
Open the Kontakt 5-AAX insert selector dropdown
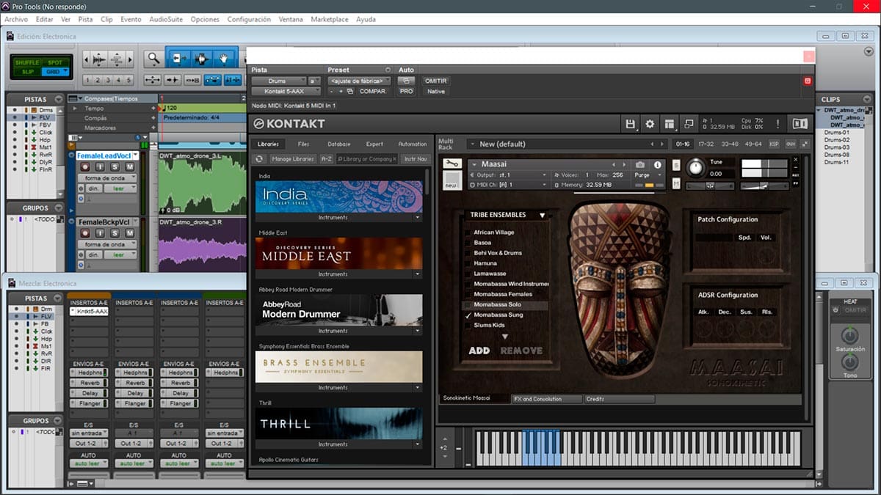[x=286, y=92]
